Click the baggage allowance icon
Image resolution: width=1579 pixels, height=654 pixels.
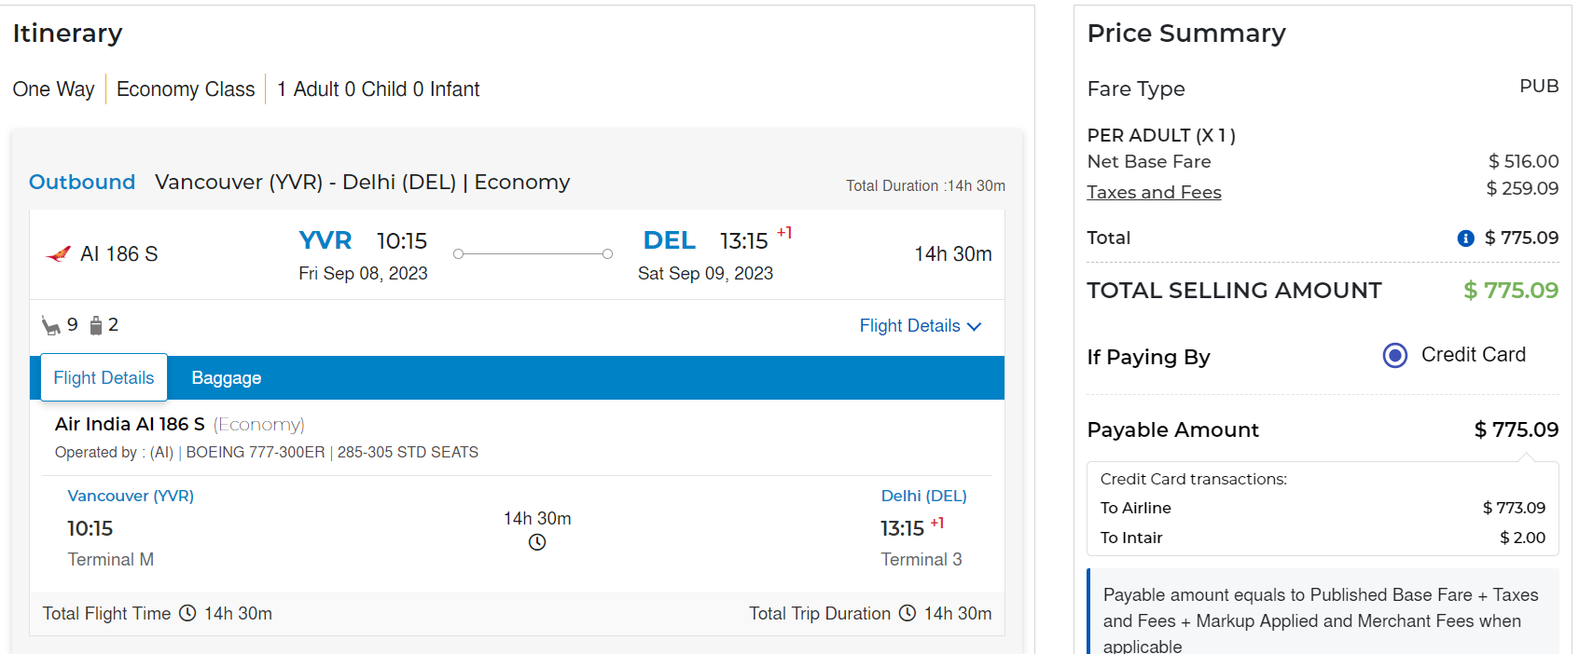95,325
